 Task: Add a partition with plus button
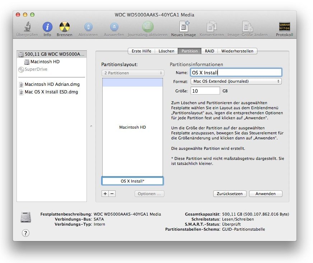click(x=105, y=194)
